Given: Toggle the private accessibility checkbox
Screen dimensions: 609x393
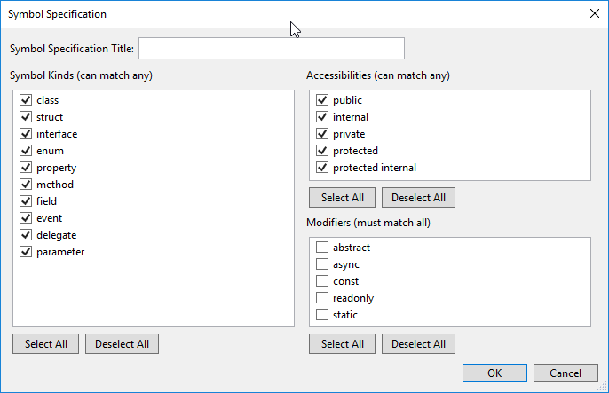Looking at the screenshot, I should [322, 134].
